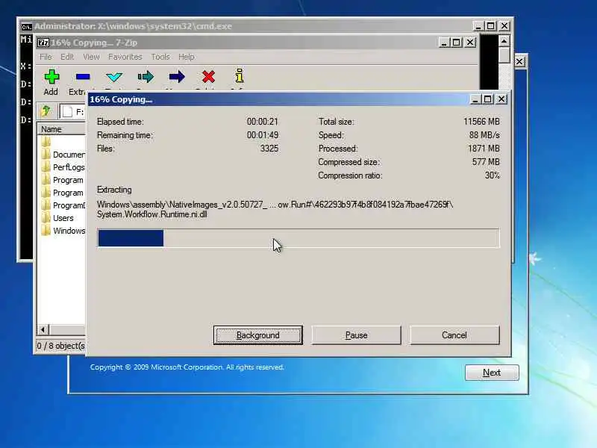Click Next in the Windows setup window
Image resolution: width=597 pixels, height=448 pixels.
(x=492, y=373)
